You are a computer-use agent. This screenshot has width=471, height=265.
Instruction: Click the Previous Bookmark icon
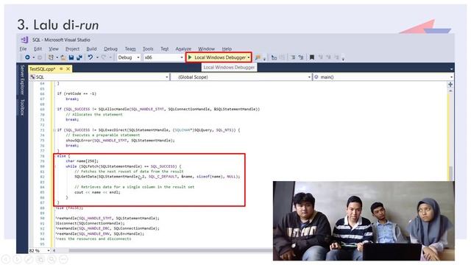tap(321, 57)
